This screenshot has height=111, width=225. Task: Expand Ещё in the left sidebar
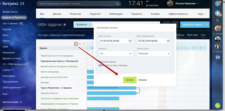click(6, 94)
